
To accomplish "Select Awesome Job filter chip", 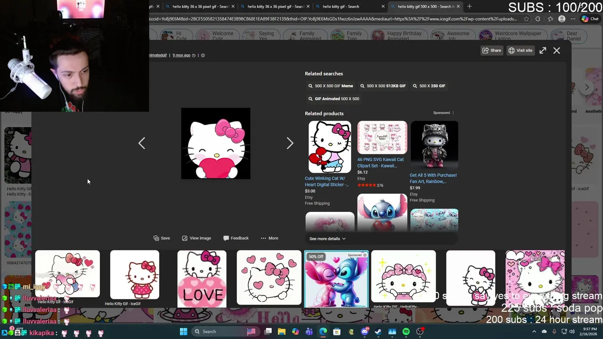I will click(x=453, y=36).
